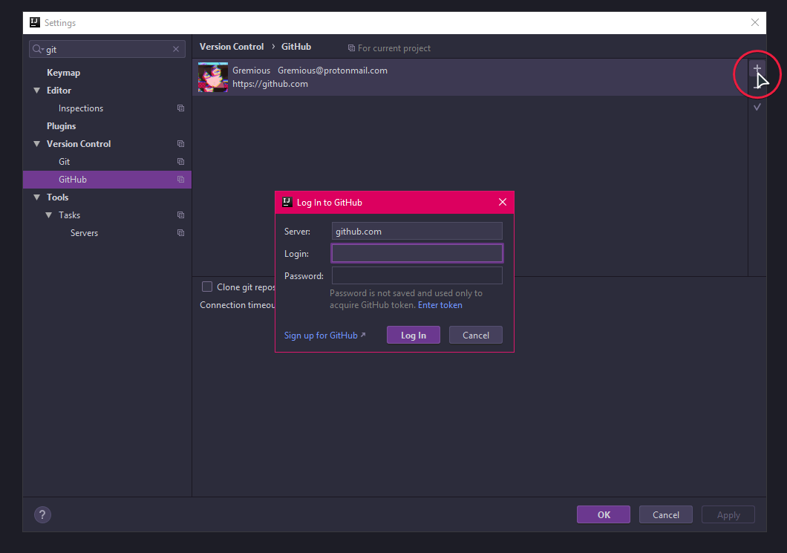Select the Gremious account avatar
Screen dimensions: 787x553
pyautogui.click(x=213, y=77)
